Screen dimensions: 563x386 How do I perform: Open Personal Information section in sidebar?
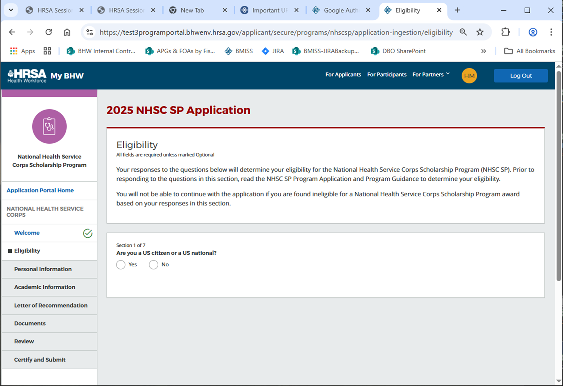coord(43,269)
